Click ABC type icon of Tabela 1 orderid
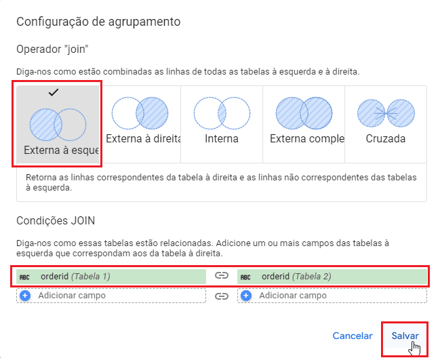 tap(25, 277)
